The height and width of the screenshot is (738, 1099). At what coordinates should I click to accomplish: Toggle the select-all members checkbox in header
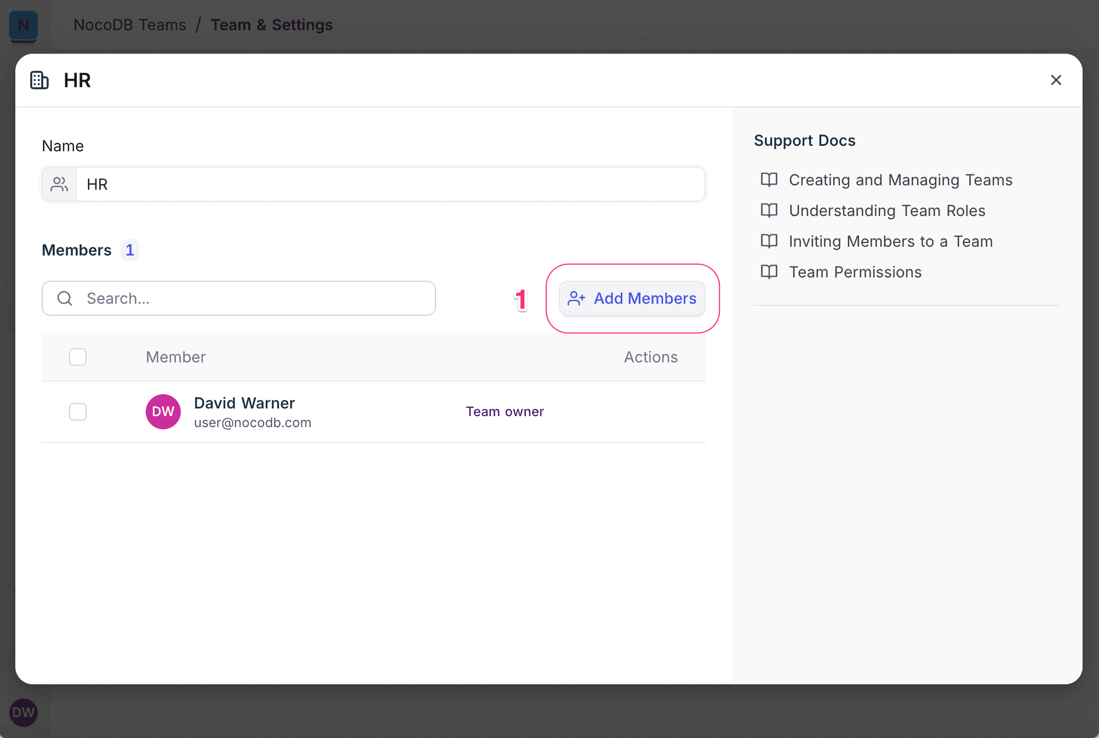pyautogui.click(x=78, y=357)
